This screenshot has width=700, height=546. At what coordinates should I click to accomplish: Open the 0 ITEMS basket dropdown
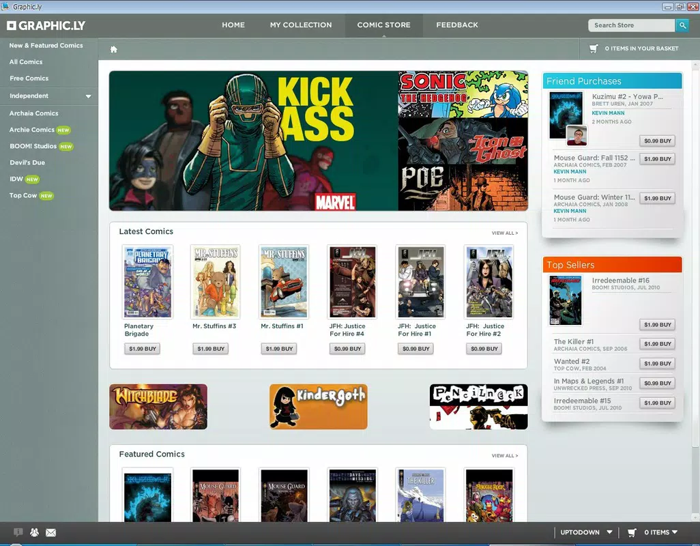pos(660,532)
